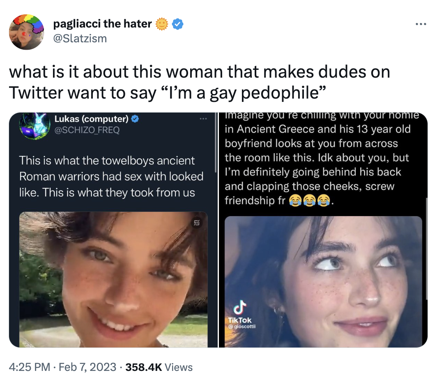Click the TikTok logo watermark
The width and height of the screenshot is (437, 382).
pos(240,312)
